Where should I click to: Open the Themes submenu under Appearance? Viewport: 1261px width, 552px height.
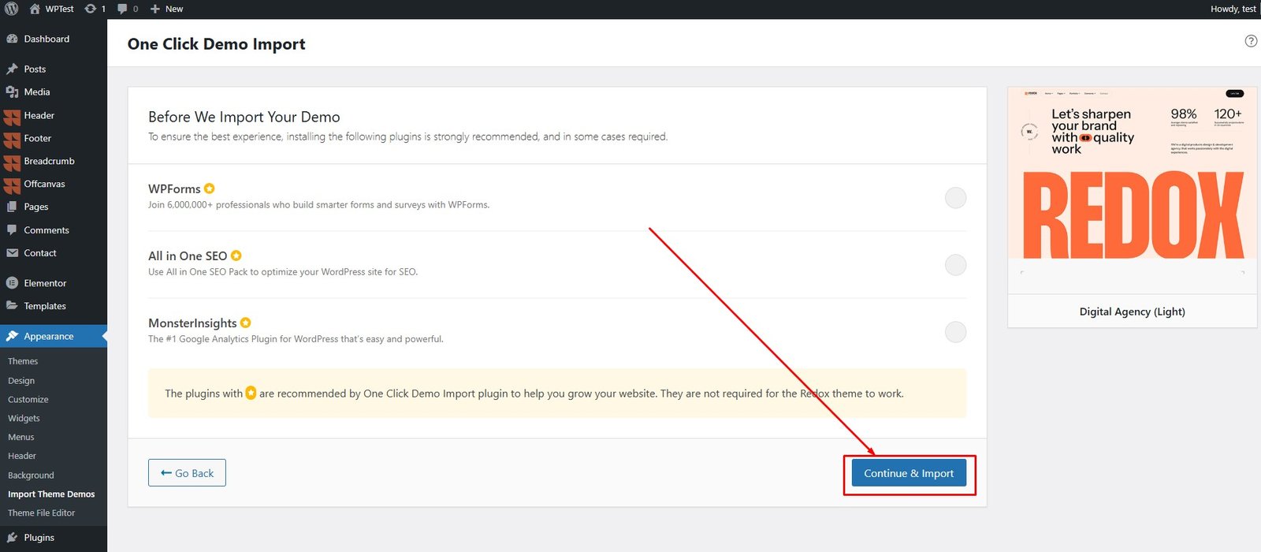click(23, 361)
